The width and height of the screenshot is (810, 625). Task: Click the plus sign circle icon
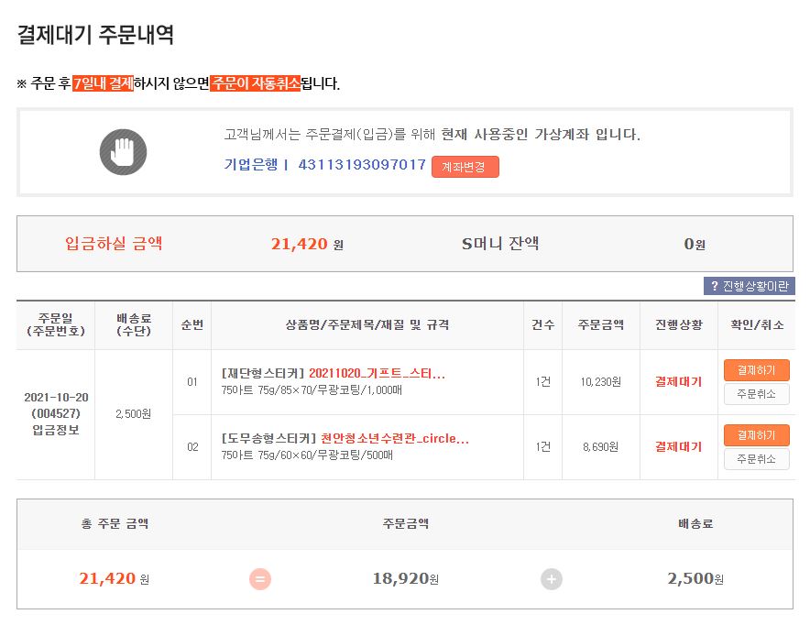(x=552, y=579)
